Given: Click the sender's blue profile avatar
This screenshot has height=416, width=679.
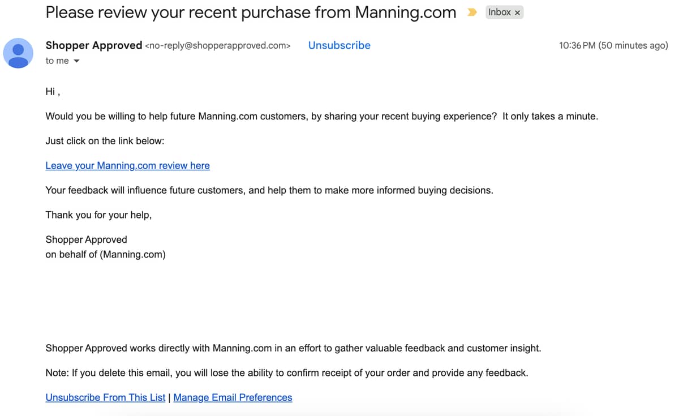Looking at the screenshot, I should [19, 53].
